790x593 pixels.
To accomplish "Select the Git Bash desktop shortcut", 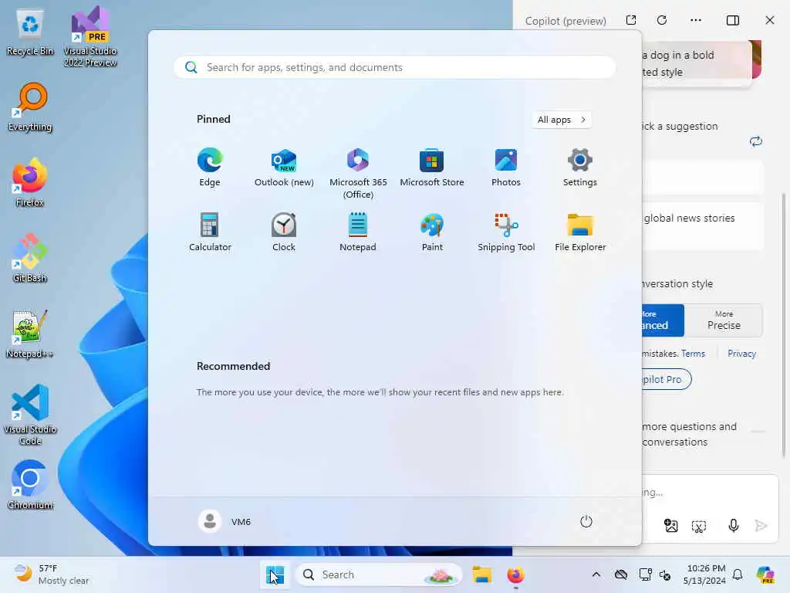I will tap(30, 259).
